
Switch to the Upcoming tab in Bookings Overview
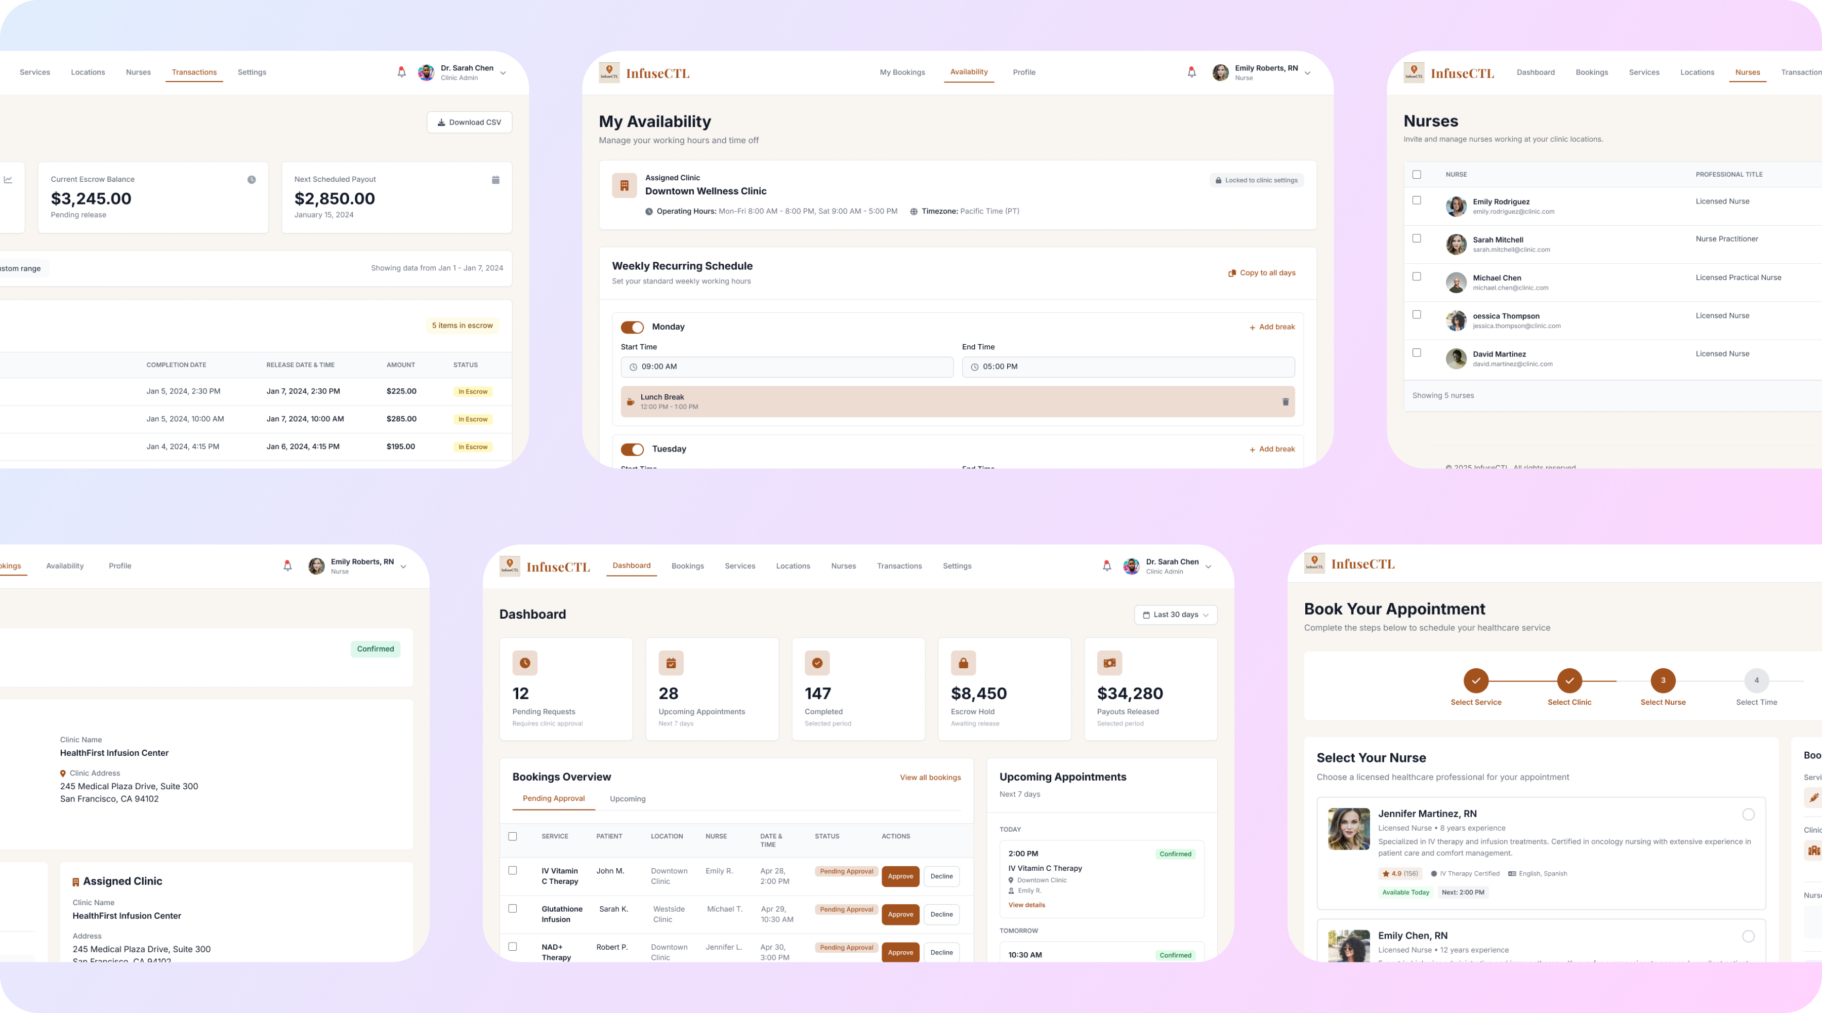click(628, 799)
